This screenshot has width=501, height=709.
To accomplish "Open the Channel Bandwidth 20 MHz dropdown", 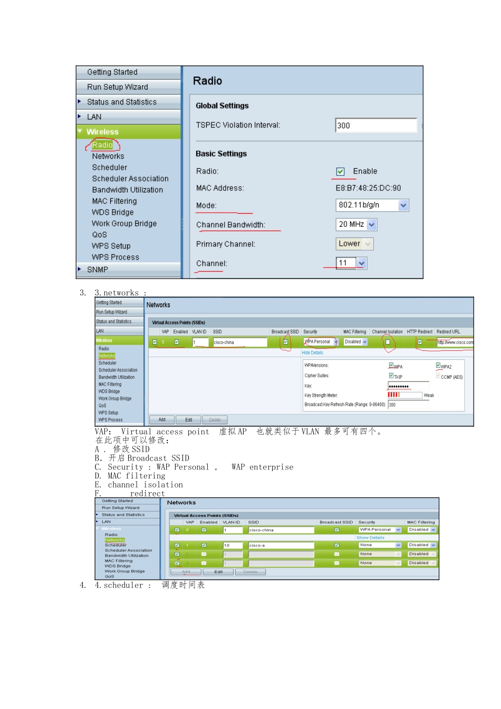I will (356, 225).
